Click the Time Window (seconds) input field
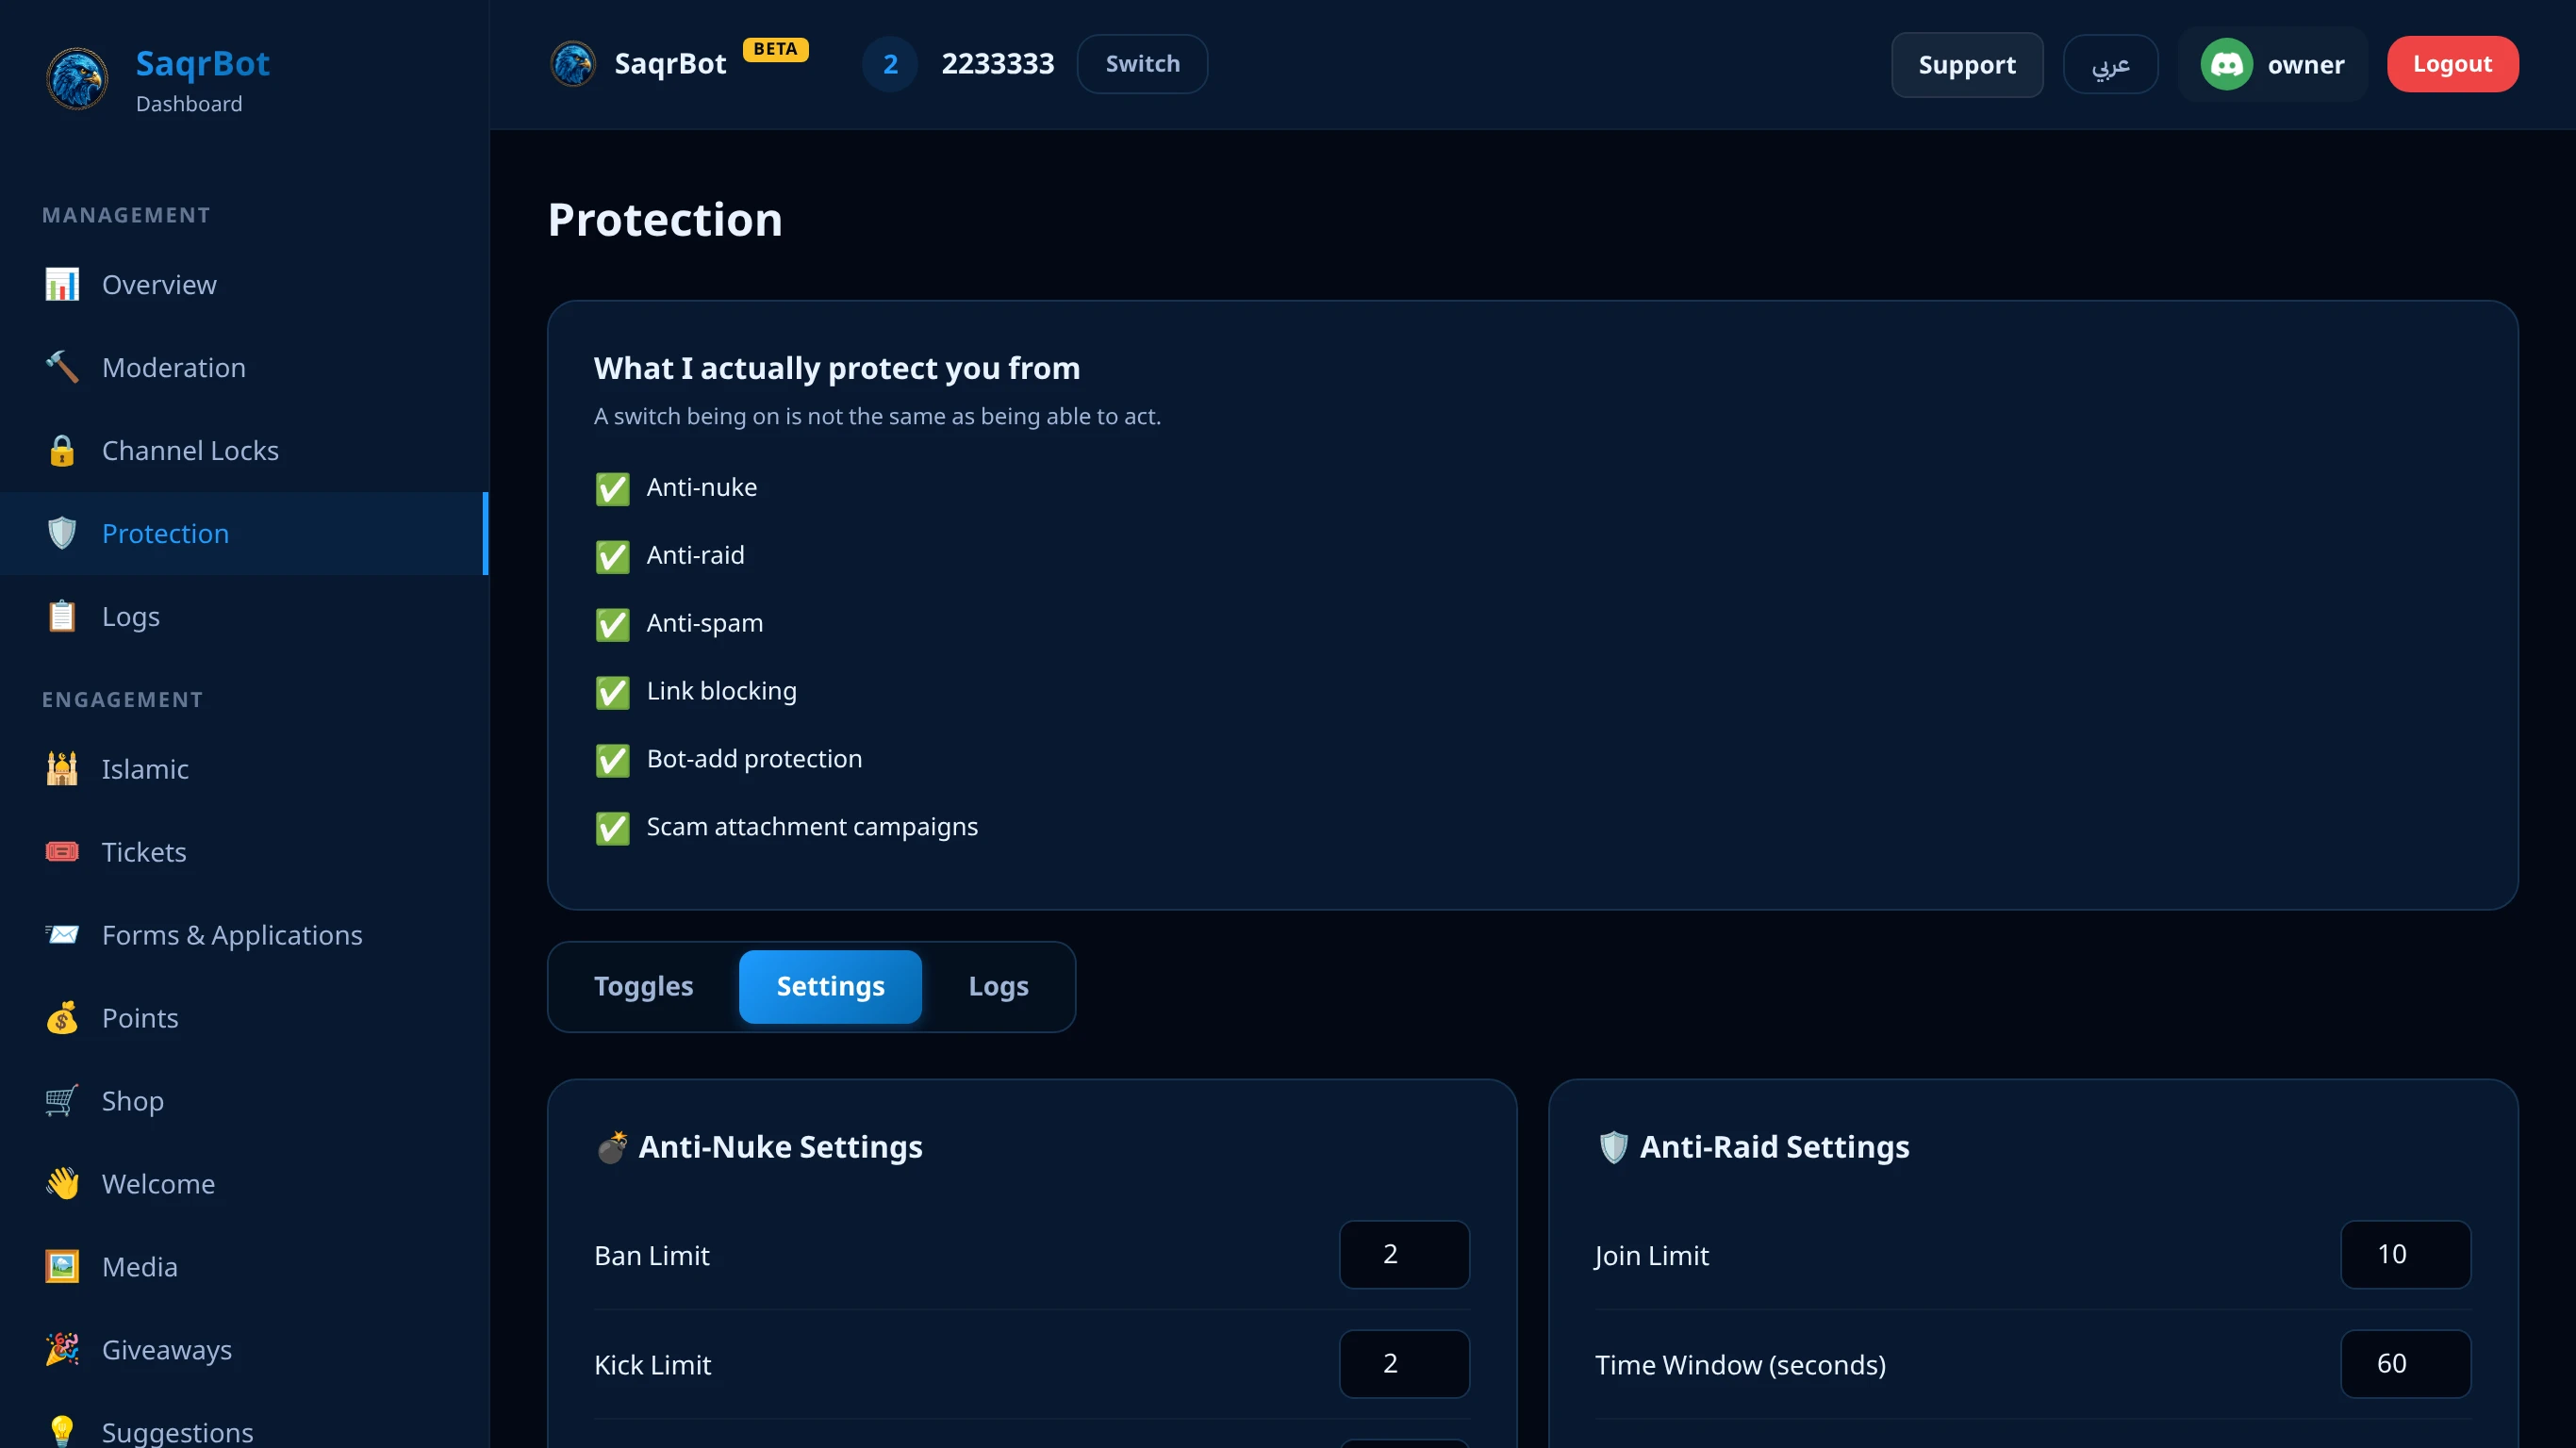This screenshot has width=2576, height=1448. coord(2405,1364)
